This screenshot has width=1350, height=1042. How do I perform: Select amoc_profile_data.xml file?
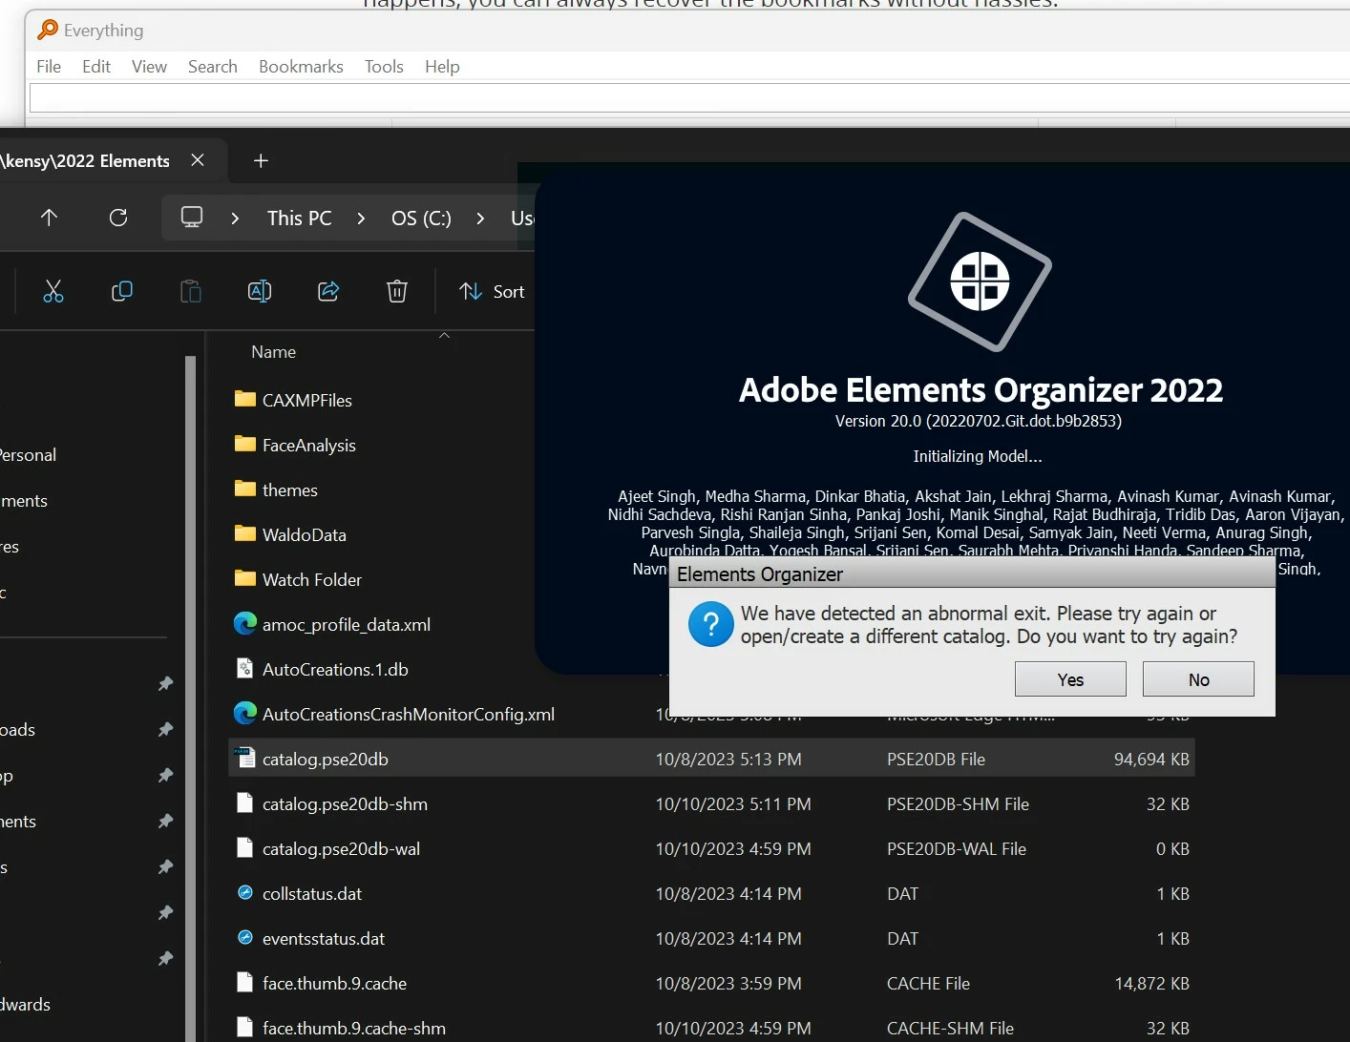[x=347, y=625]
